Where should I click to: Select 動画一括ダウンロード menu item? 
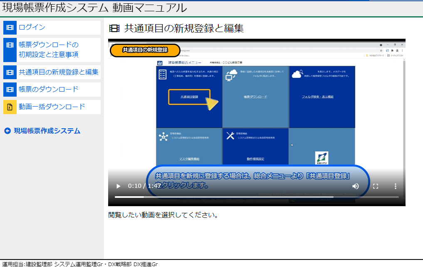point(52,107)
